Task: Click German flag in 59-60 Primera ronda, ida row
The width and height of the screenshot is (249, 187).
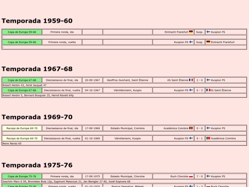Action: tap(191, 32)
